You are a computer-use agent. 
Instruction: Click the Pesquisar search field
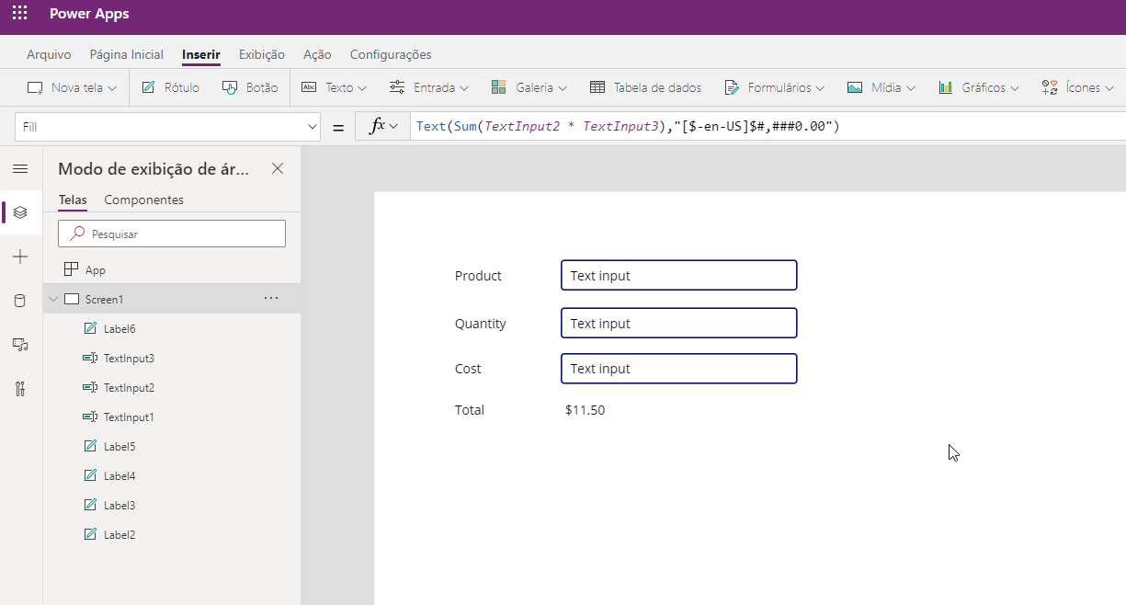pyautogui.click(x=172, y=234)
